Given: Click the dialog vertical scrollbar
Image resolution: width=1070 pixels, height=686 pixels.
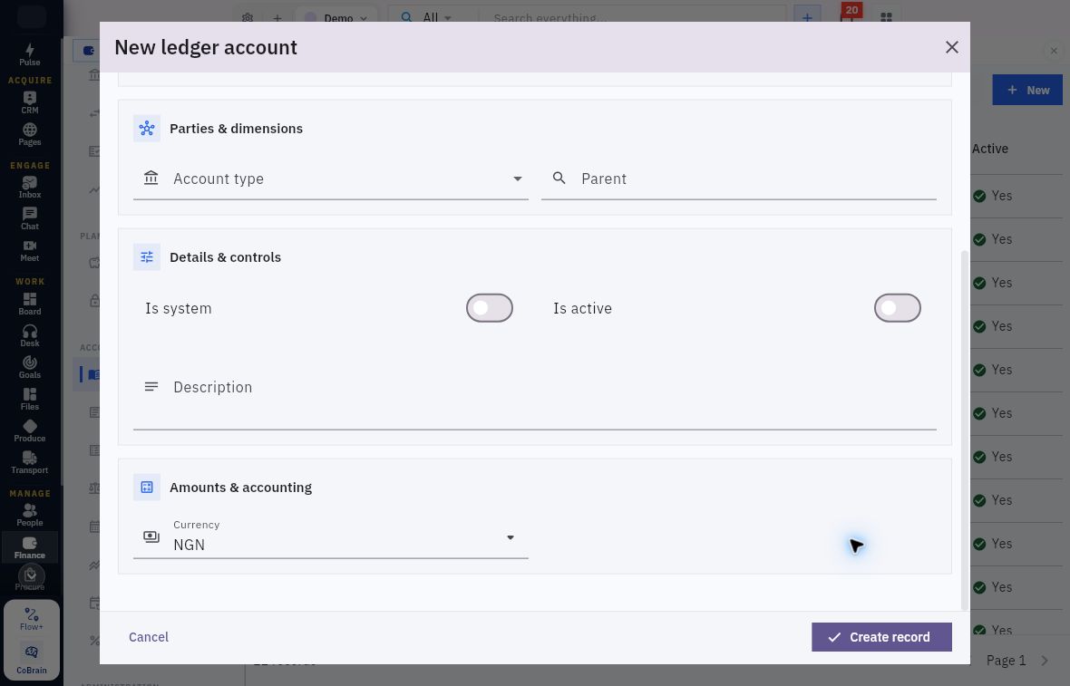Looking at the screenshot, I should [964, 430].
